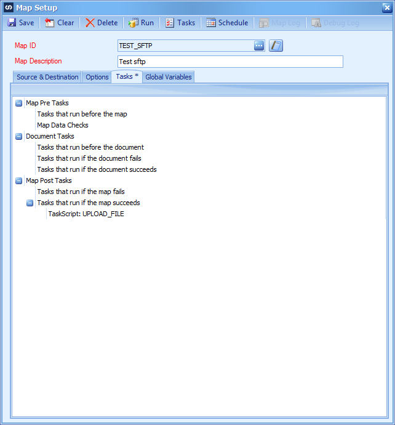Click the red Map Description label
This screenshot has width=395, height=425.
tap(38, 61)
